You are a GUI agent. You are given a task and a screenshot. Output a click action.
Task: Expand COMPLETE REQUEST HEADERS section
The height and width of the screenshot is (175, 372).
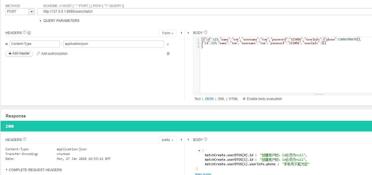pyautogui.click(x=34, y=170)
